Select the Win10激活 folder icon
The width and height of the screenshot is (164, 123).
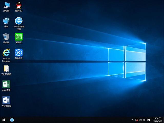[6, 69]
